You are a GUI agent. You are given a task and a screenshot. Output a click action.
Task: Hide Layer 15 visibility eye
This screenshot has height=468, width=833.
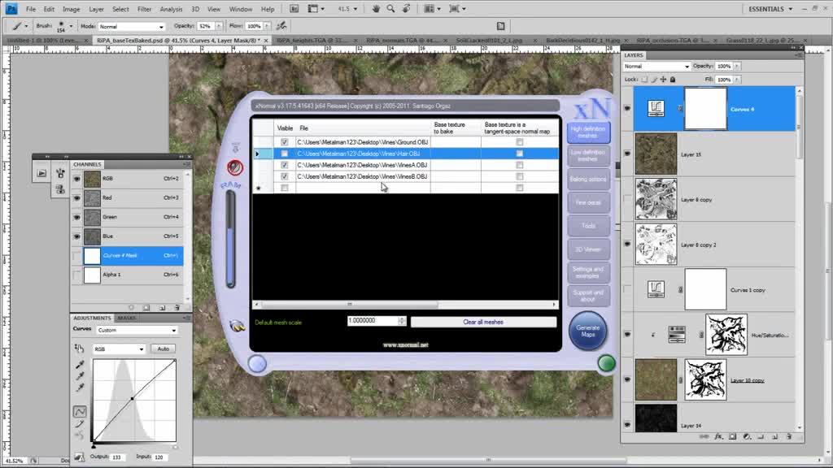pos(627,154)
